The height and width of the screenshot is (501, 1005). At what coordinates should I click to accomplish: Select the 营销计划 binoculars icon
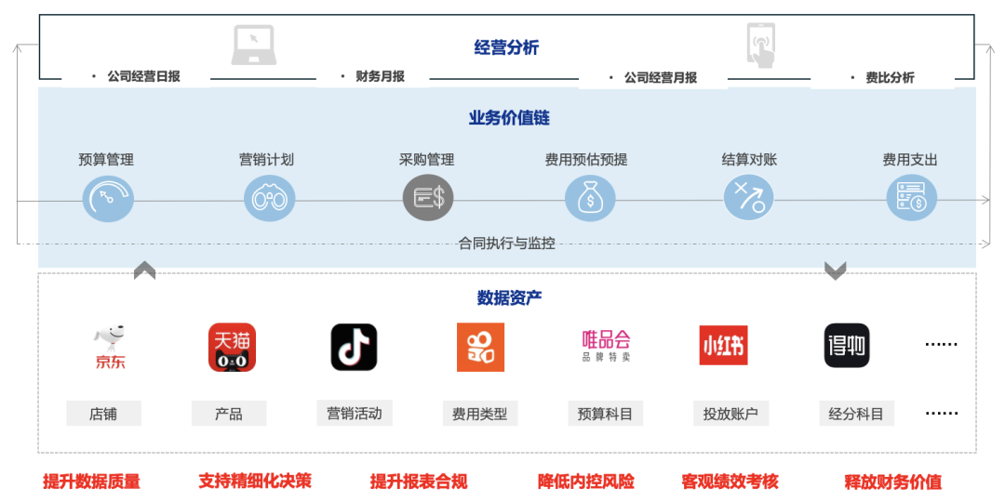[x=269, y=198]
